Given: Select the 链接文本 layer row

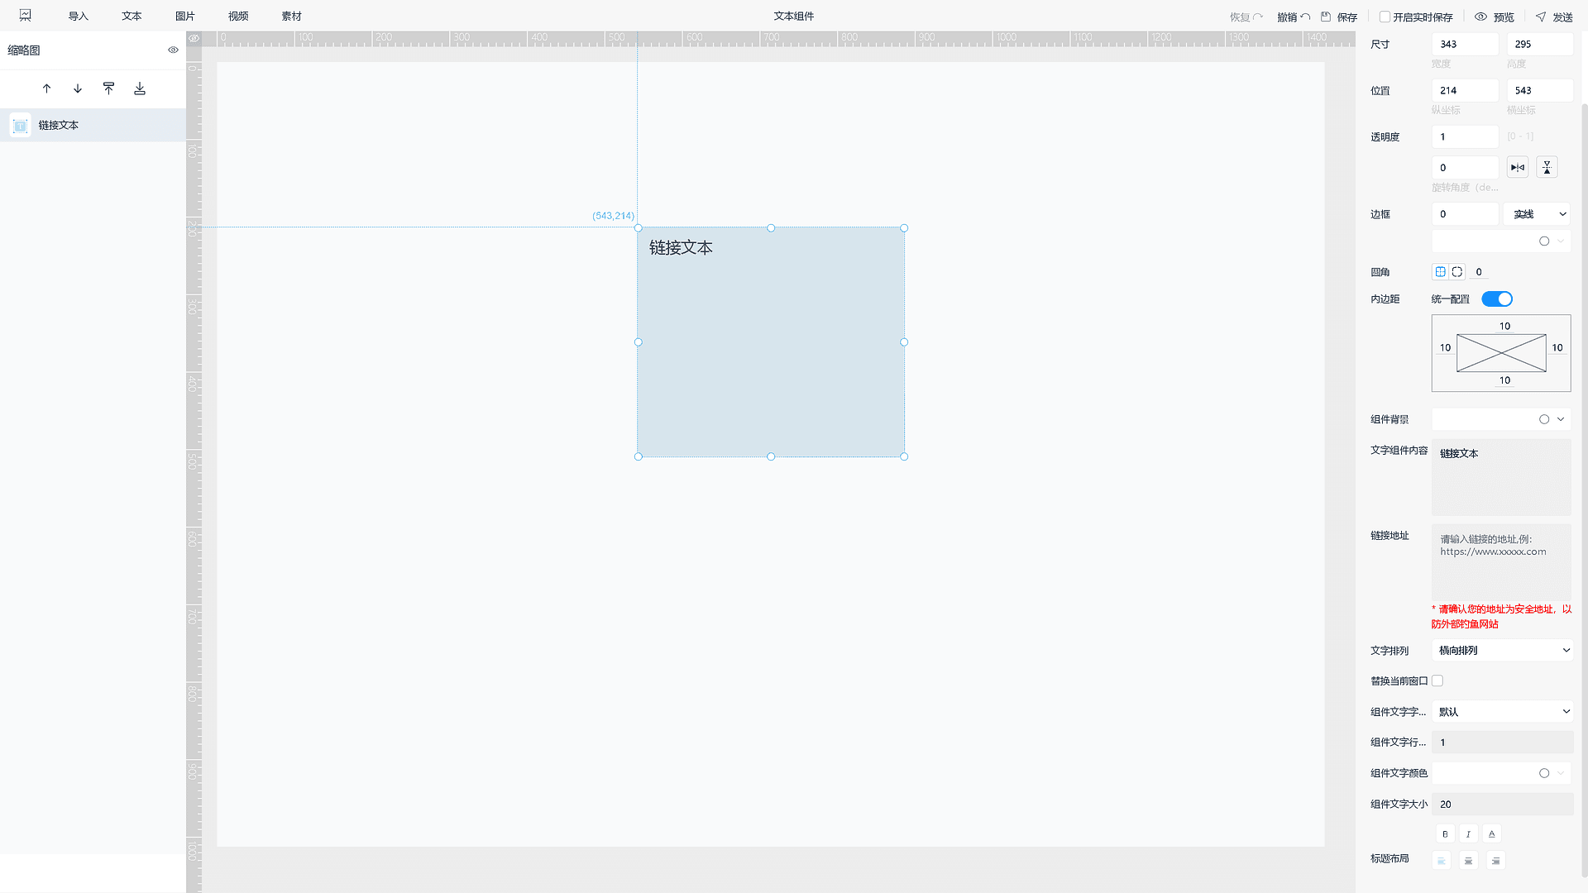Looking at the screenshot, I should [93, 126].
